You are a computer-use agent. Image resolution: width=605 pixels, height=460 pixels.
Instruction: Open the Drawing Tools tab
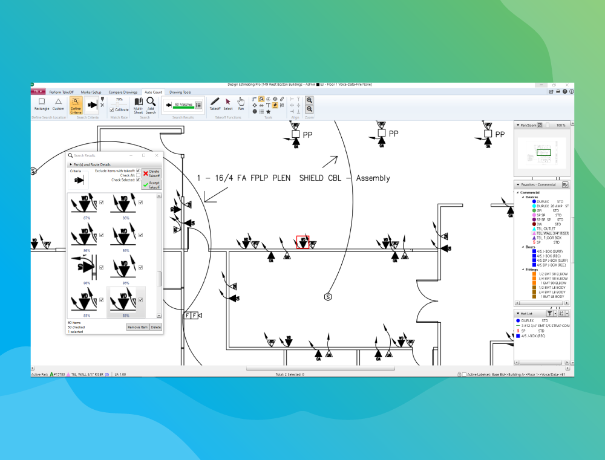[180, 92]
